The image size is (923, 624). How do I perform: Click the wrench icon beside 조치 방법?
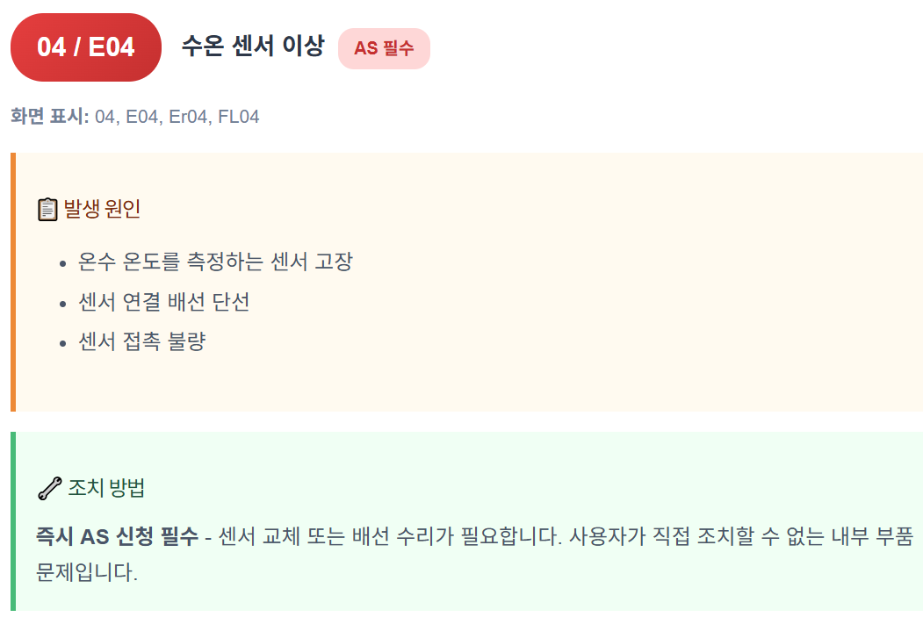point(49,488)
